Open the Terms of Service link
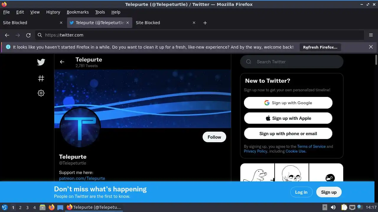 311,146
